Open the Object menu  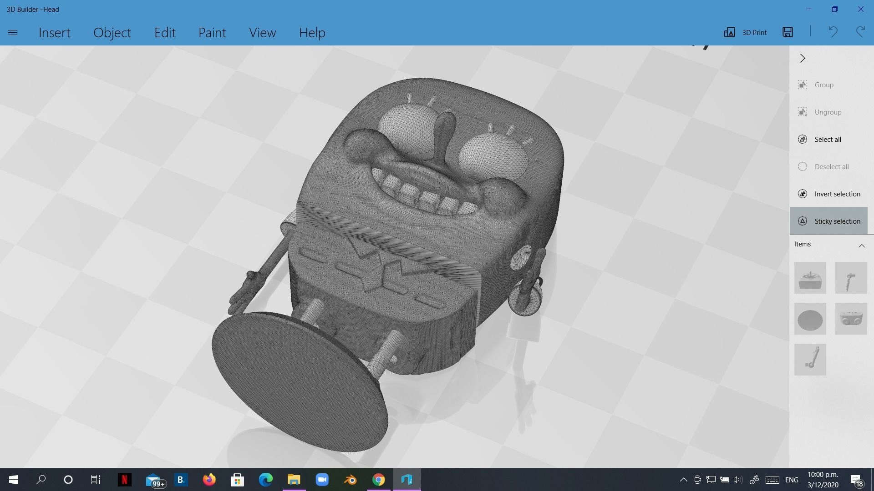(x=112, y=33)
